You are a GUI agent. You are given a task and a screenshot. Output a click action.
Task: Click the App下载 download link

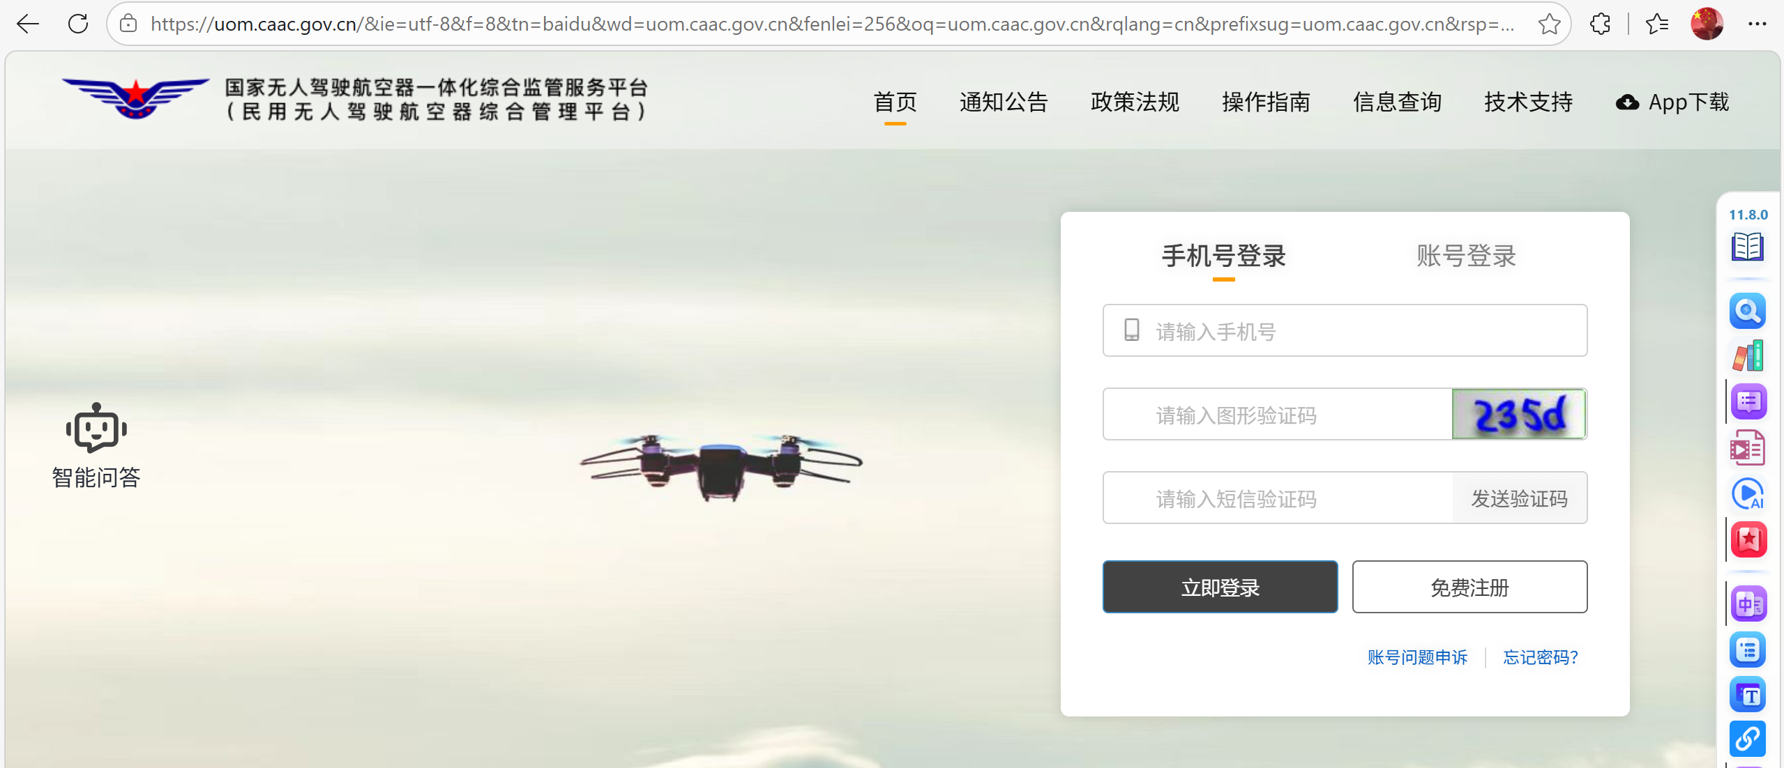click(1672, 102)
